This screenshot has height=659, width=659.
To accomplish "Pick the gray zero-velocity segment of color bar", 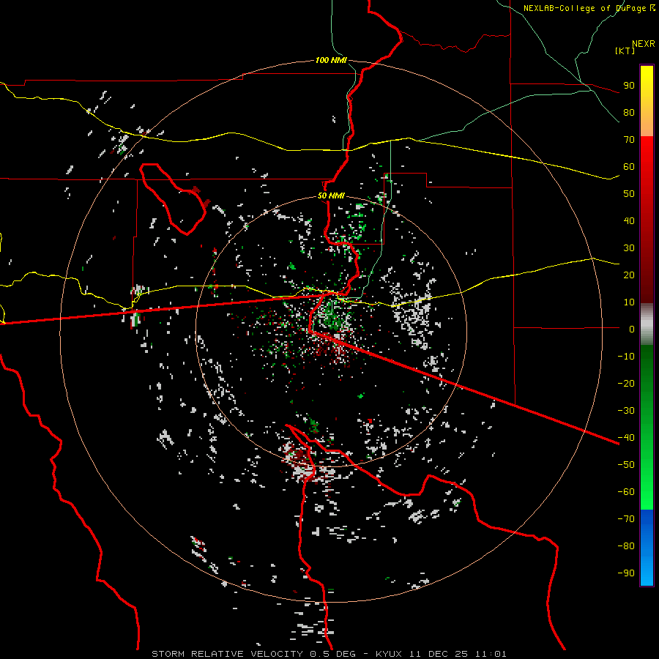I will pyautogui.click(x=647, y=324).
